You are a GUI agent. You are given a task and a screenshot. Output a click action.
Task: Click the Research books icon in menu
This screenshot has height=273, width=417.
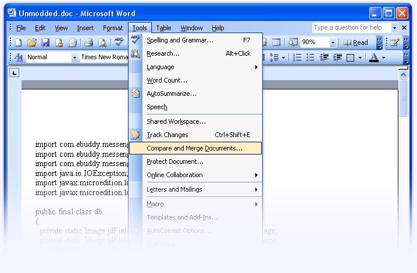[x=136, y=53]
